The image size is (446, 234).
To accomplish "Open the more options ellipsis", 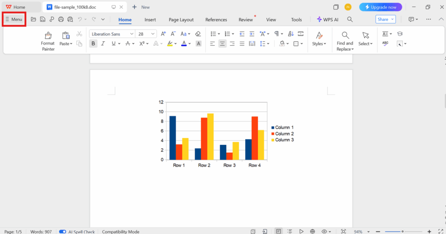I will click(x=429, y=19).
